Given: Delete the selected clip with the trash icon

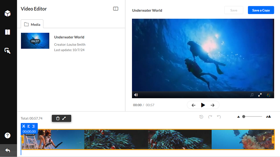Looking at the screenshot, I should [x=58, y=118].
